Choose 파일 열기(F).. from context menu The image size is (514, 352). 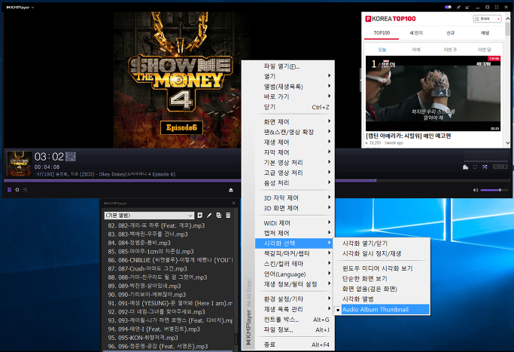(x=294, y=66)
